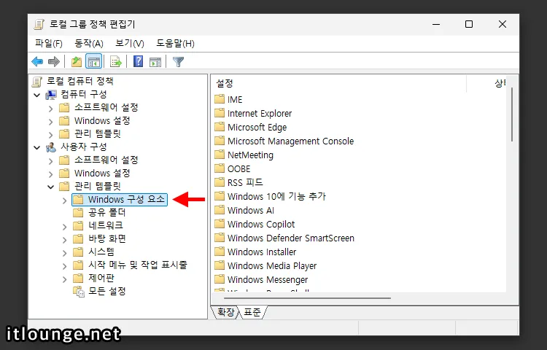The image size is (547, 350).
Task: Click folder icon next to Microsoft Edge
Action: 220,128
